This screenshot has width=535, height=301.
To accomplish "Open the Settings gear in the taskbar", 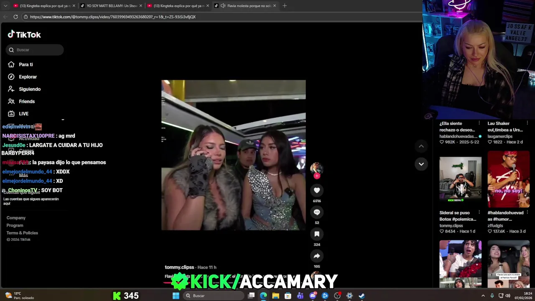I will (349, 296).
